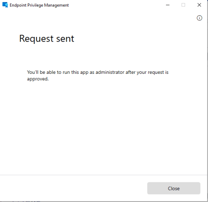Click the disabled maximize window button

183,5
